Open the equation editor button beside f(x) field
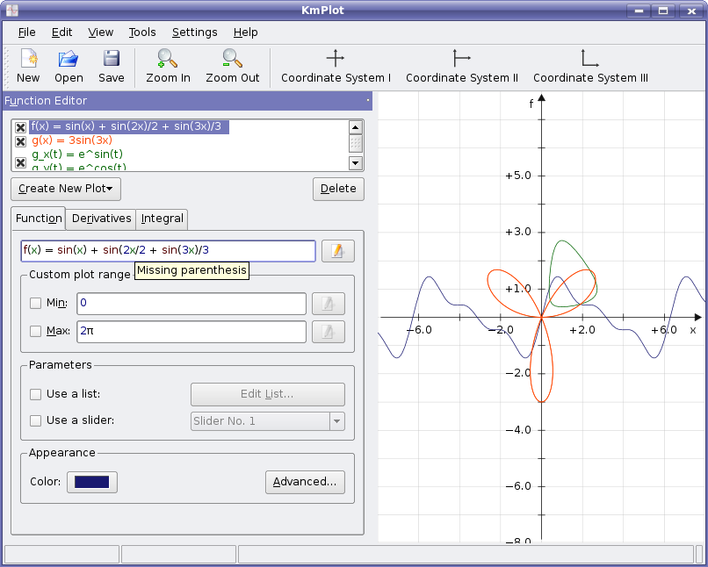 point(337,251)
